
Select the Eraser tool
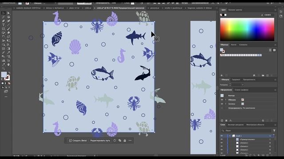pos(8,33)
